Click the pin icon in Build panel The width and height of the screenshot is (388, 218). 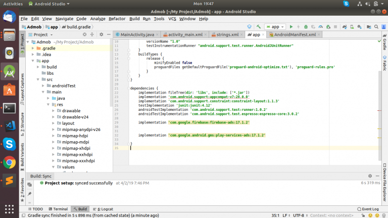(x=29, y=194)
